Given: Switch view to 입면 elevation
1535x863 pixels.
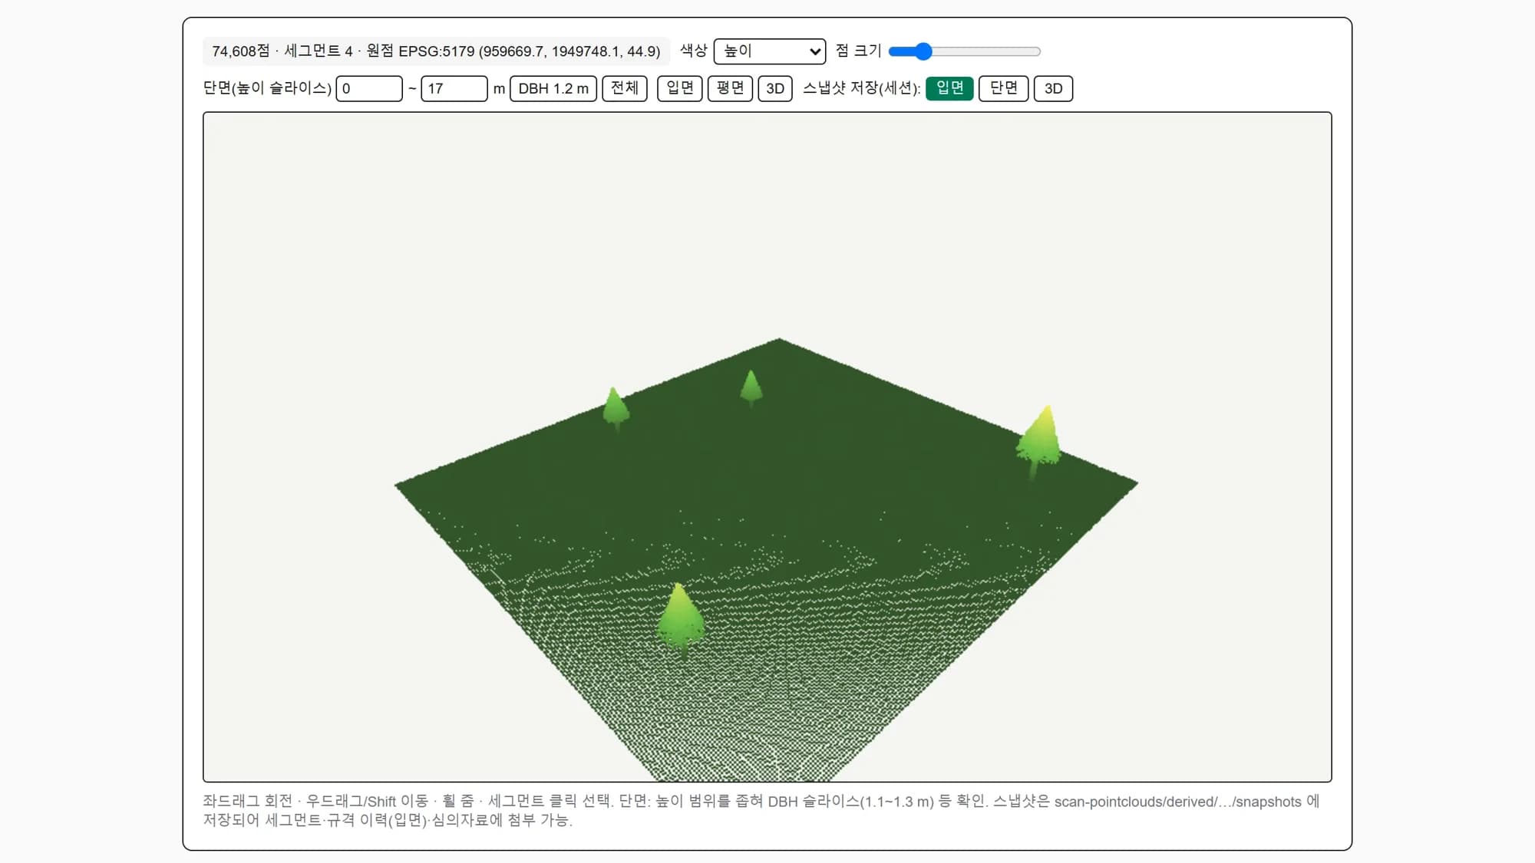Looking at the screenshot, I should point(680,88).
